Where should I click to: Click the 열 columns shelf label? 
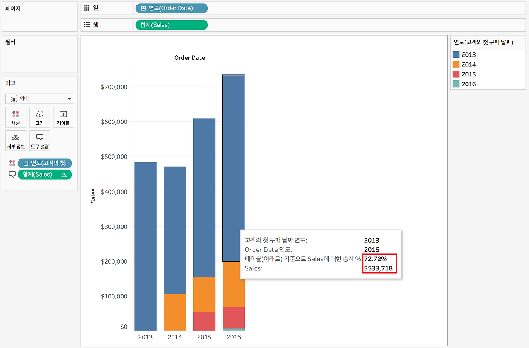[96, 8]
